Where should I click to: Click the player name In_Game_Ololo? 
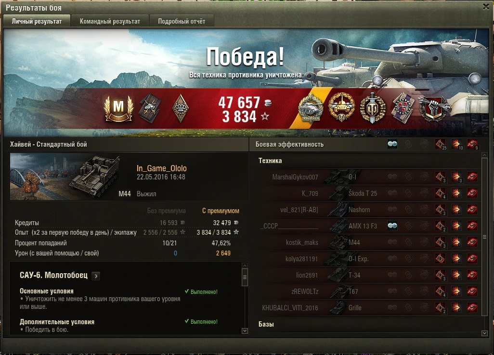pyautogui.click(x=162, y=168)
